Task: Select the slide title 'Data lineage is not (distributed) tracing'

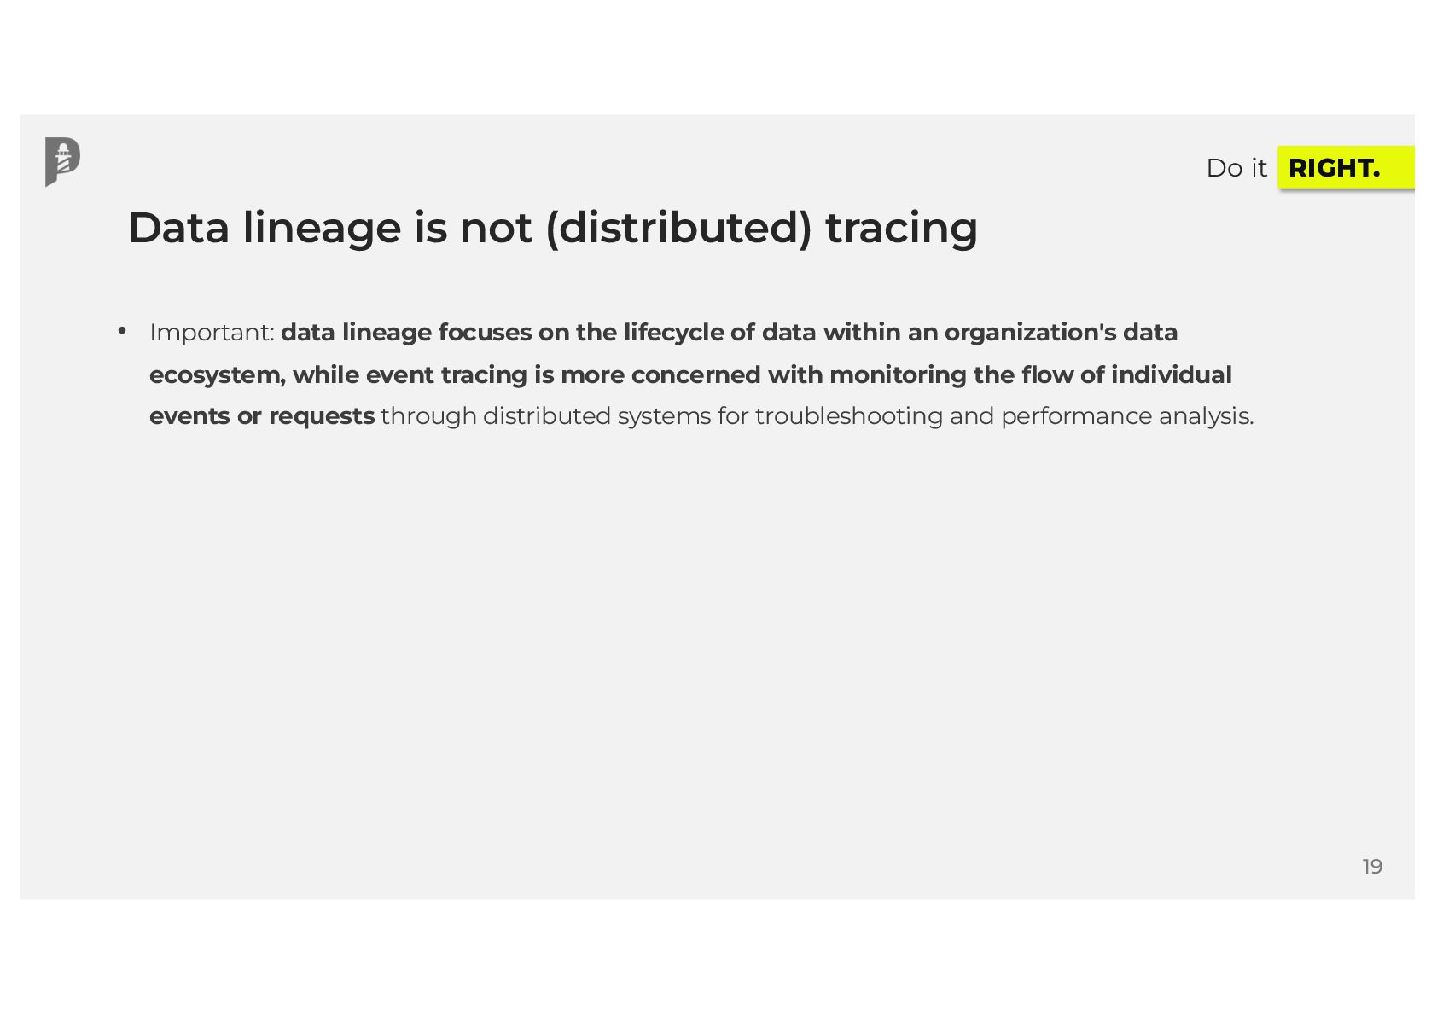Action: click(553, 228)
